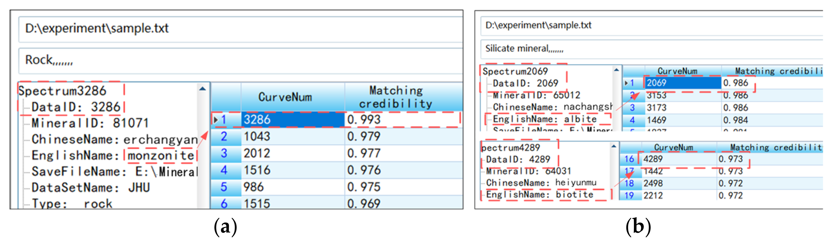Select the EnglishName: monzonite tree entry
The image size is (839, 244).
click(x=113, y=156)
